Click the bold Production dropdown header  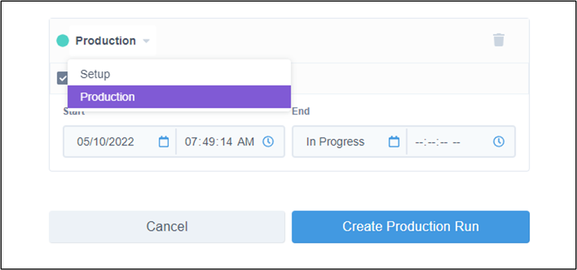[x=105, y=41]
